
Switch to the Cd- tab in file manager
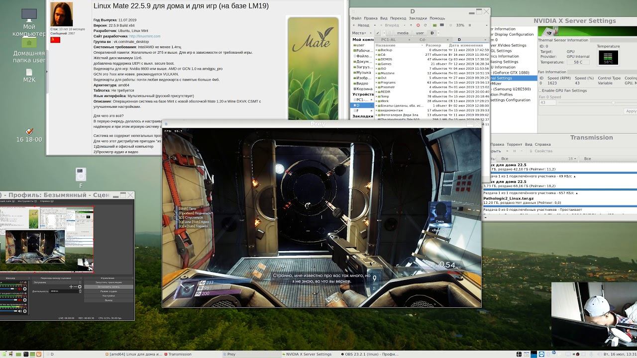(x=432, y=39)
